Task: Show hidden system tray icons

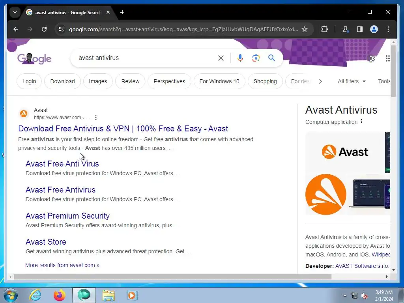Action: click(x=345, y=296)
